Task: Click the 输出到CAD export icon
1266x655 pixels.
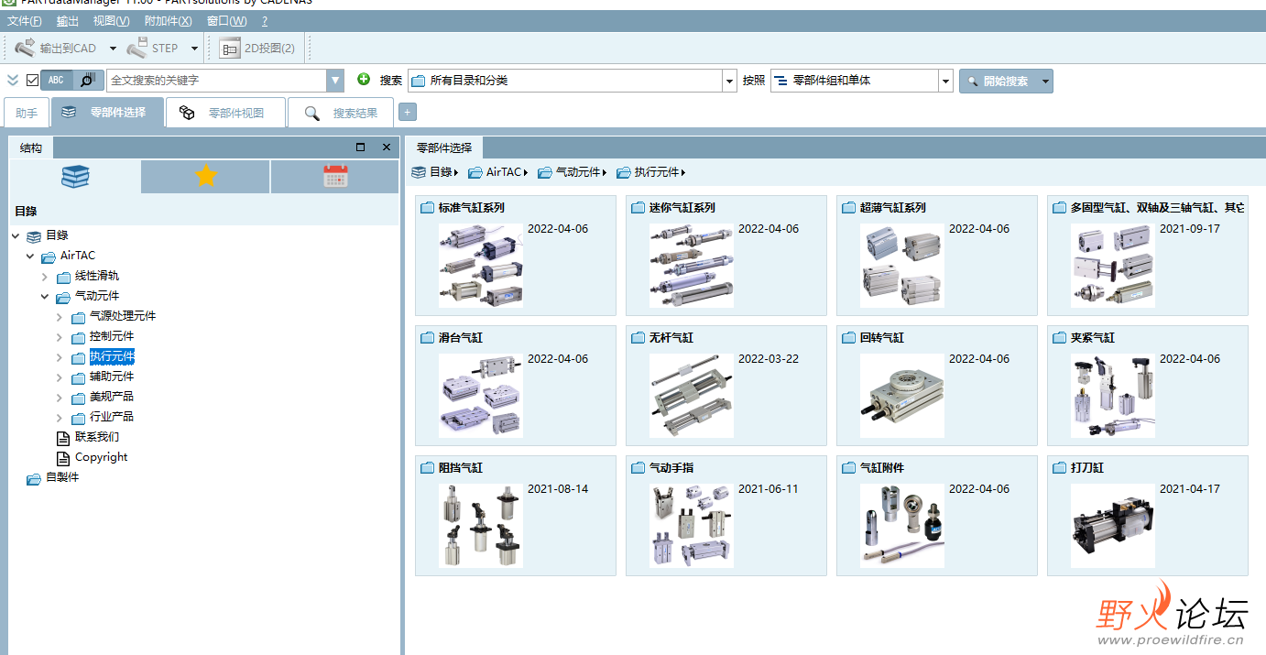Action: coord(25,48)
